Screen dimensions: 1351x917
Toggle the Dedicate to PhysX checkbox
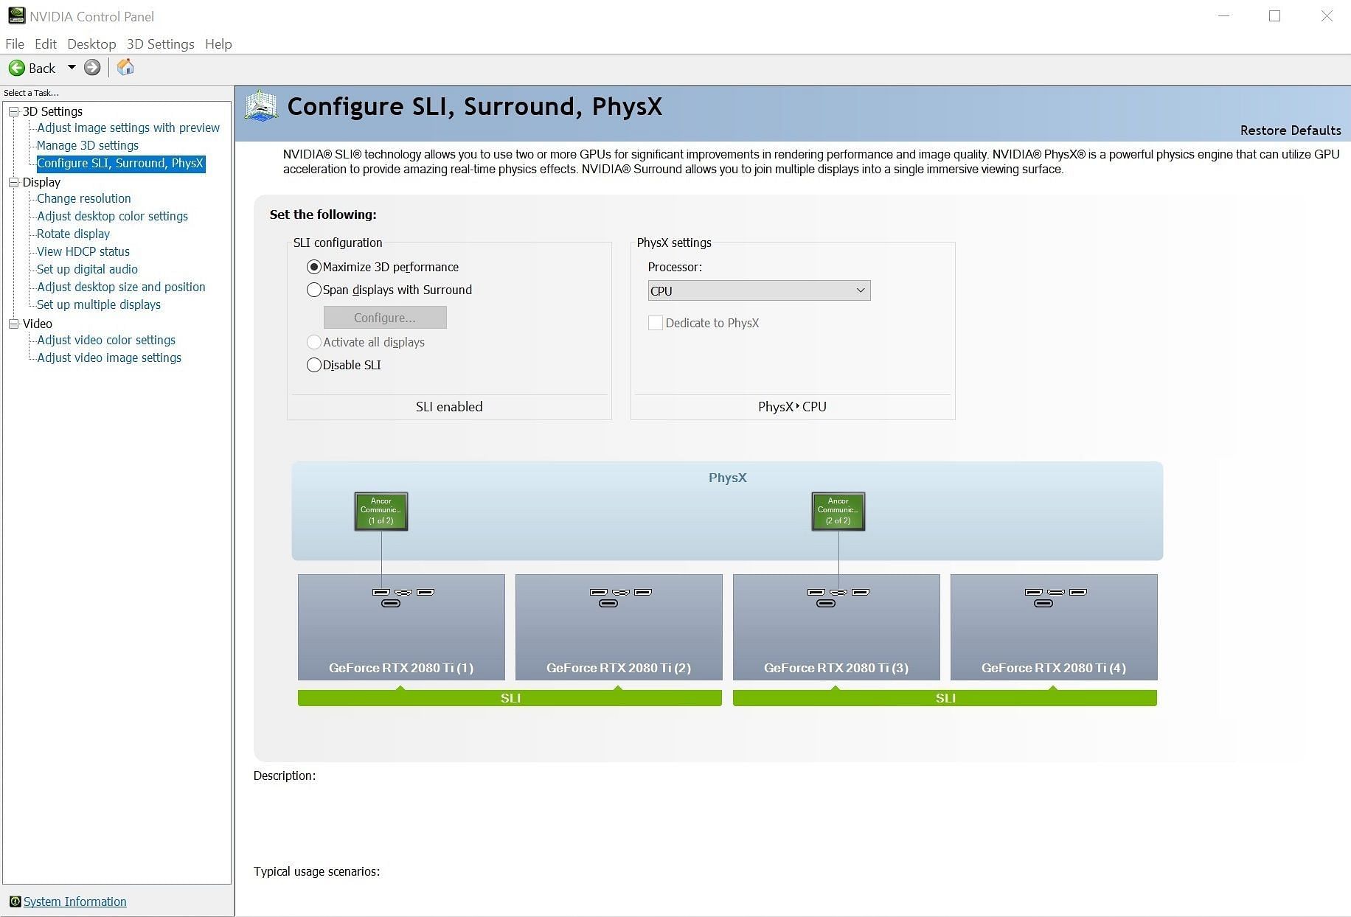tap(655, 323)
